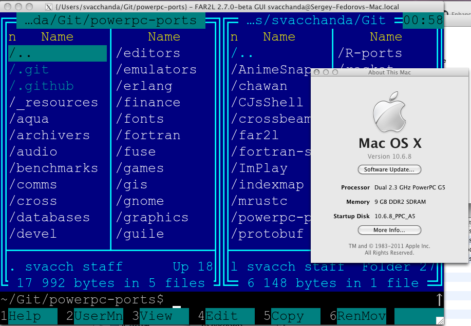471x326 pixels.
Task: Select the /erlang folder
Action: click(144, 86)
